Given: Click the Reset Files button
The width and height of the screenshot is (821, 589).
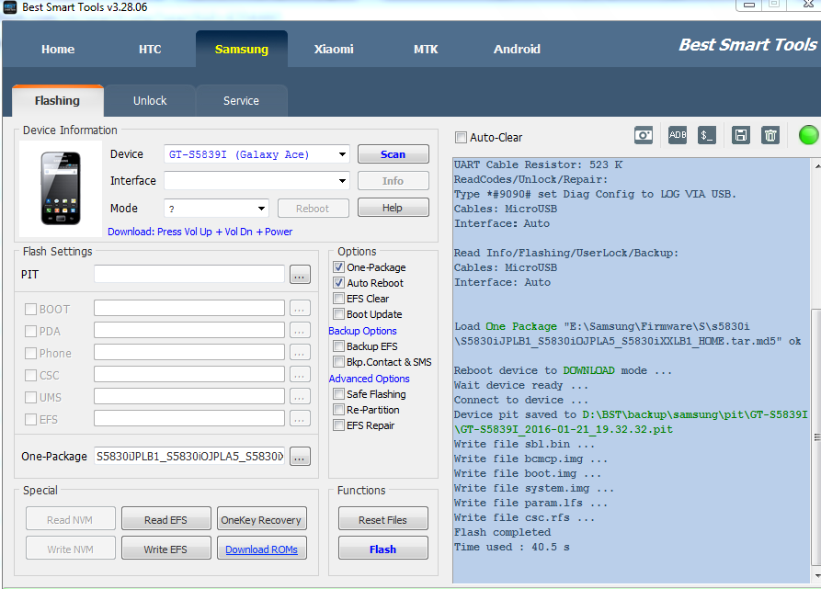Looking at the screenshot, I should click(382, 520).
